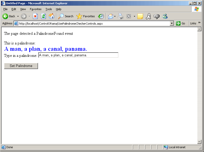Click 'Local intranet' status text
Screen dimensions: 204x152
click(x=177, y=147)
